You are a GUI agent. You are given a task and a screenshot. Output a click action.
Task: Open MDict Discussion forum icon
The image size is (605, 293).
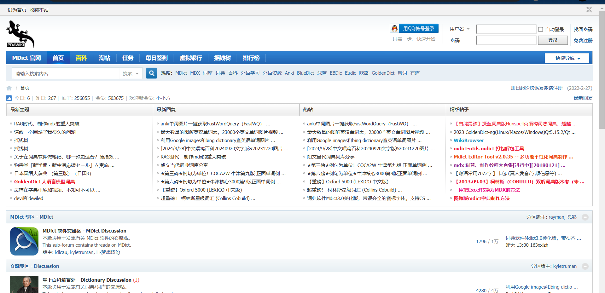(x=24, y=241)
